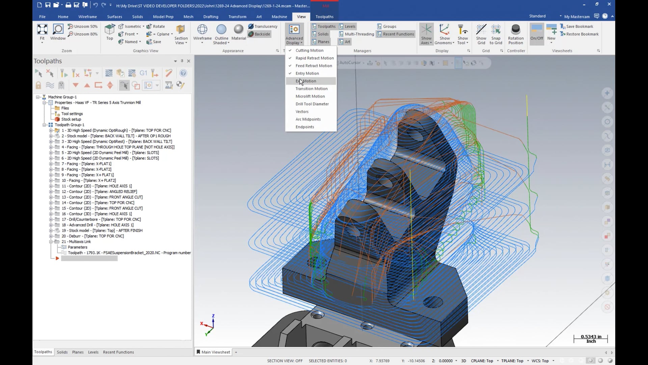Open the Machine menu tab
648x365 pixels.
pyautogui.click(x=279, y=17)
